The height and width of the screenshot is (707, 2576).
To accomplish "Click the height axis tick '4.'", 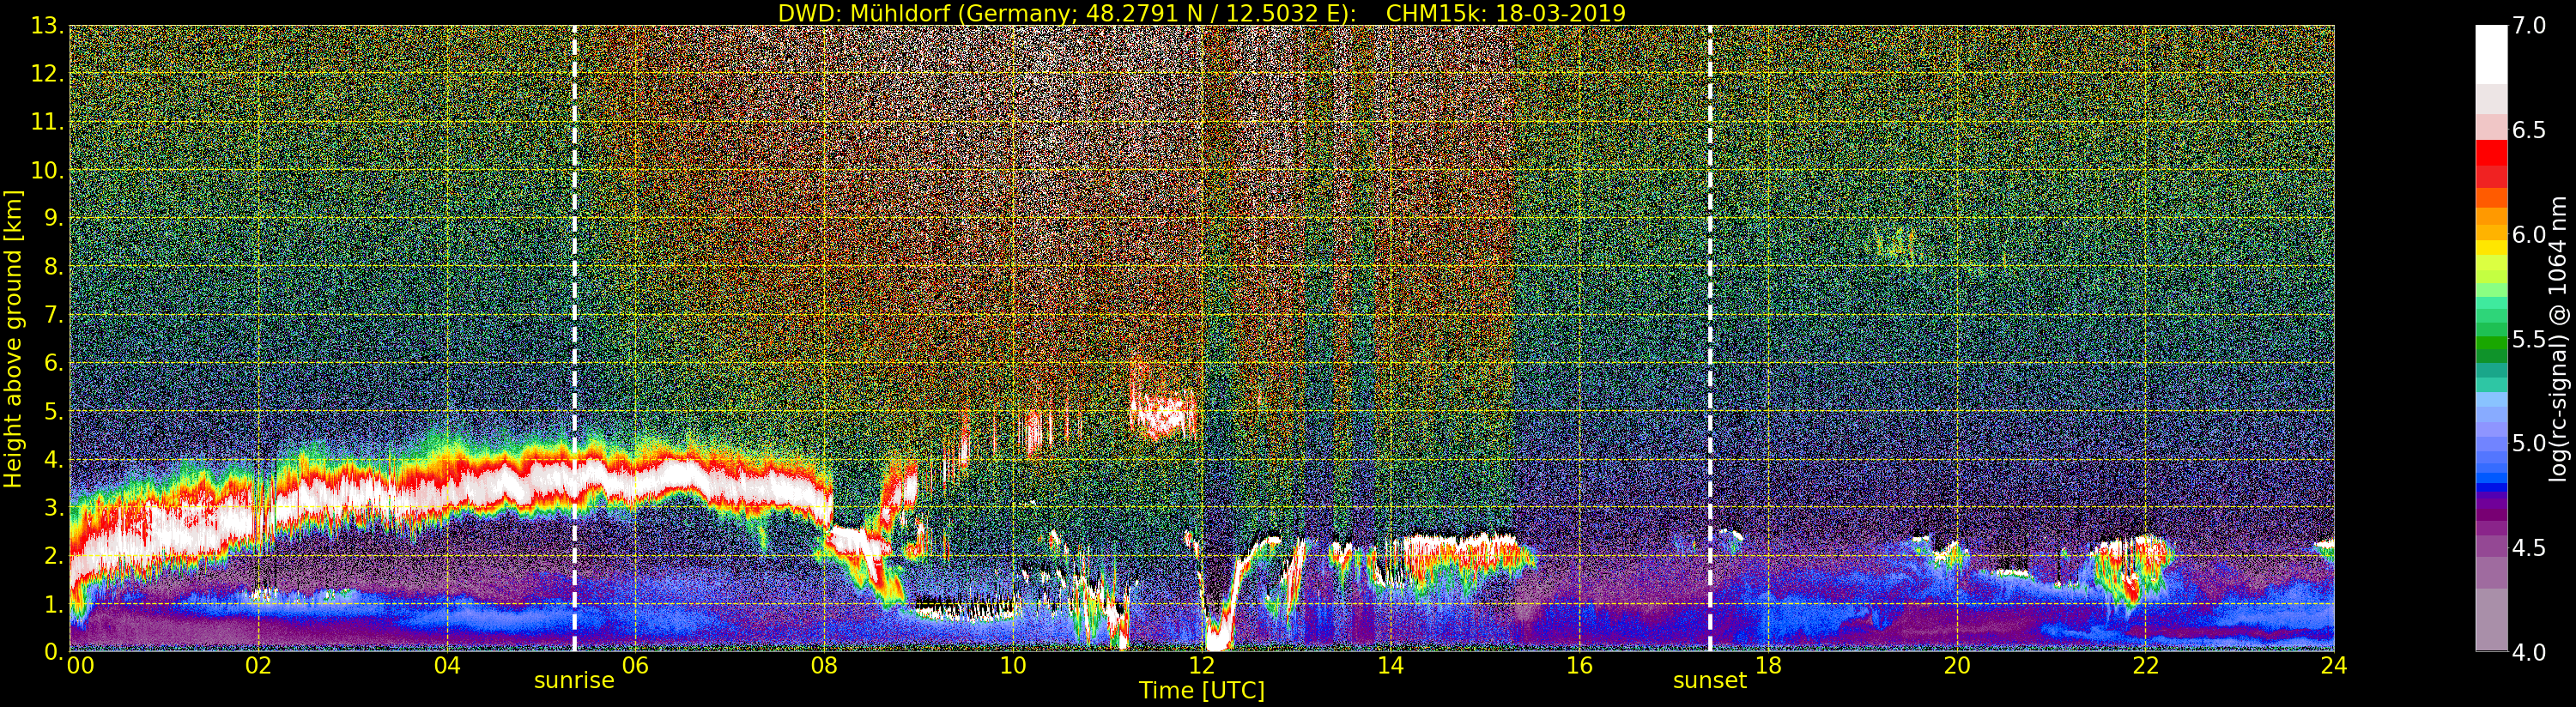I will point(53,460).
